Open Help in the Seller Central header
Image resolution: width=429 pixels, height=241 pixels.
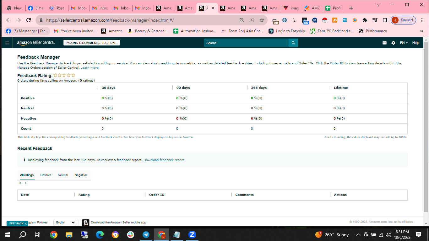[416, 43]
